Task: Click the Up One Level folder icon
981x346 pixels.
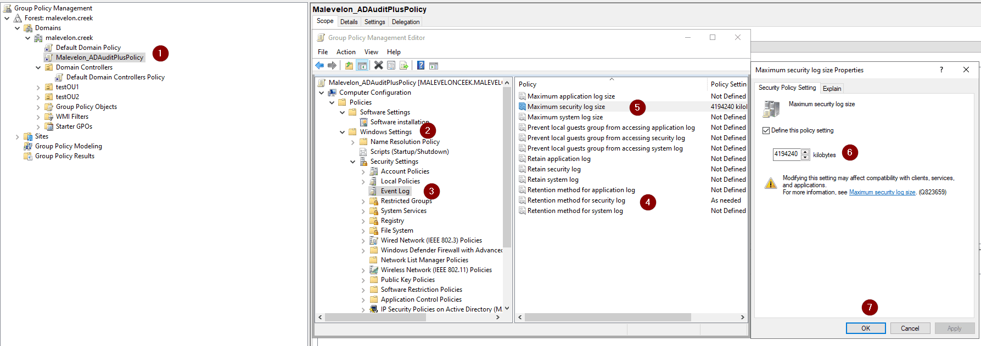Action: pos(349,66)
